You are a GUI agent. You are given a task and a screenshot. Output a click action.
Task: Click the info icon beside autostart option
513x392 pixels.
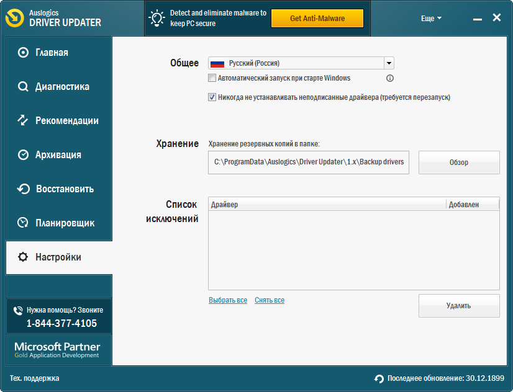pos(390,78)
